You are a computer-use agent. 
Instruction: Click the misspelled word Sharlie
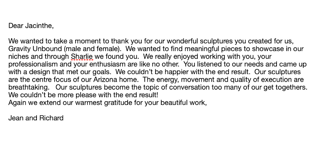pos(82,57)
